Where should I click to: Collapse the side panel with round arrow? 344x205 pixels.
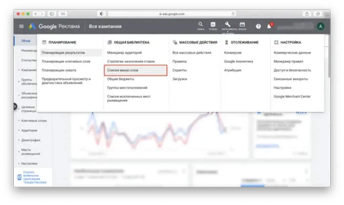[x=15, y=107]
